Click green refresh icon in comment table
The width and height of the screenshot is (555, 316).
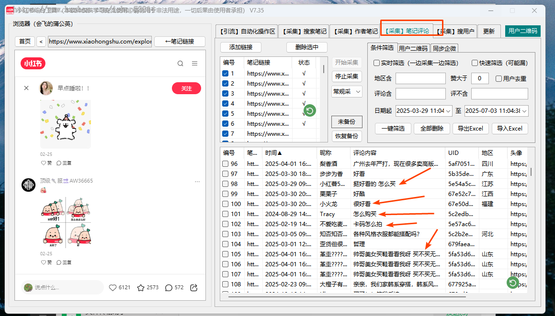512,283
